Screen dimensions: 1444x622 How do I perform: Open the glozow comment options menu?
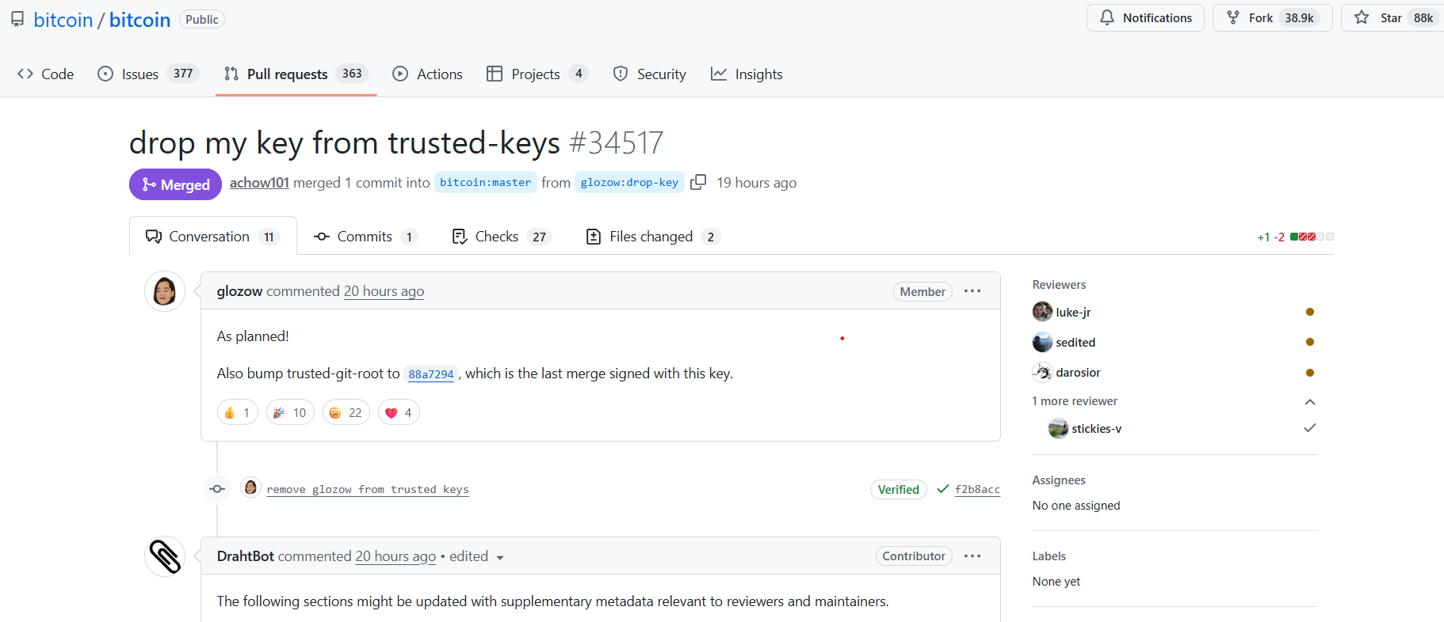tap(972, 291)
